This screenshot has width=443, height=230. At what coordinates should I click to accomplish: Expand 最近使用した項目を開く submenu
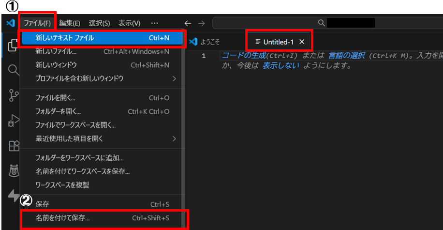102,138
